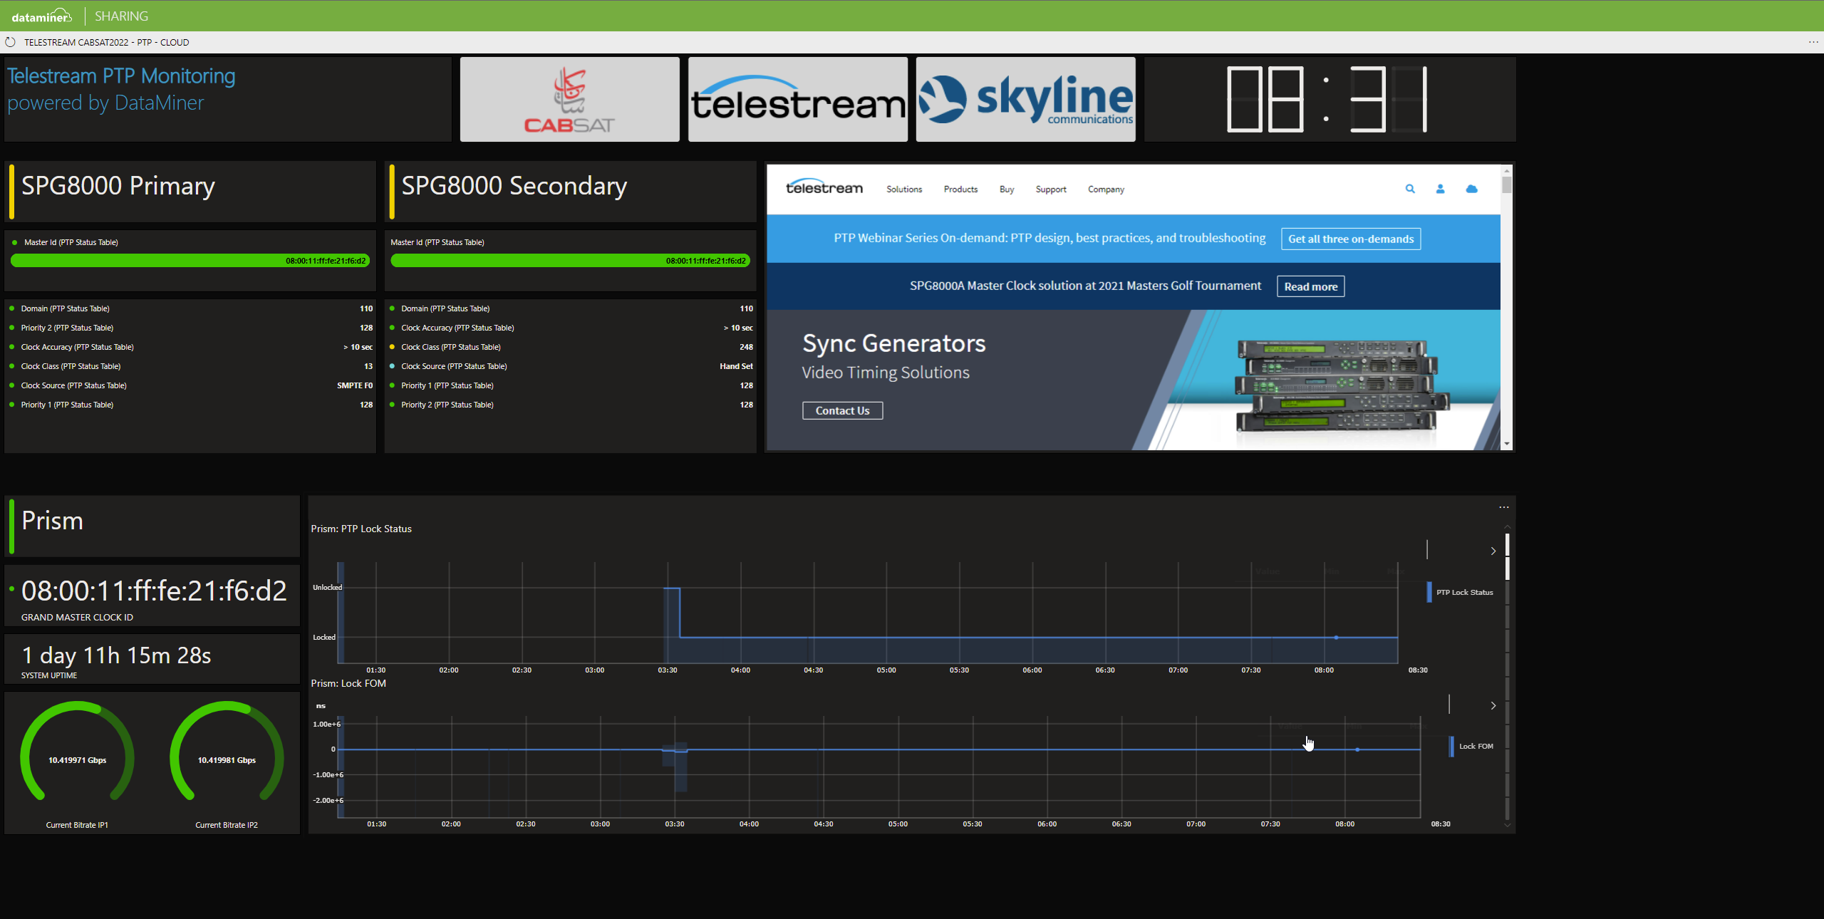Click the cloud icon on telestream site
1824x919 pixels.
click(1471, 189)
